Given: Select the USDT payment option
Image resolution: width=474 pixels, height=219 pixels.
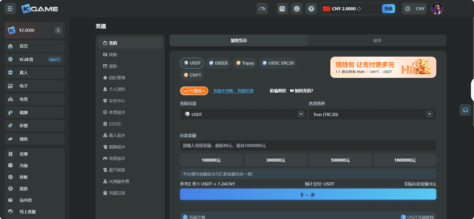Looking at the screenshot, I should (x=192, y=63).
